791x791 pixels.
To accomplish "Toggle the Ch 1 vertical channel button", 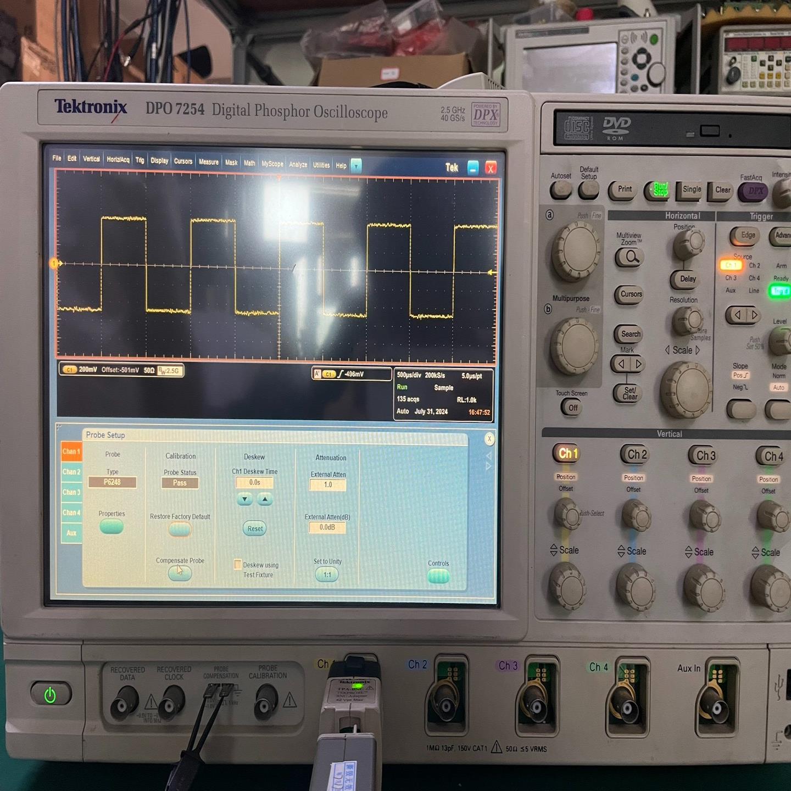I will 567,454.
